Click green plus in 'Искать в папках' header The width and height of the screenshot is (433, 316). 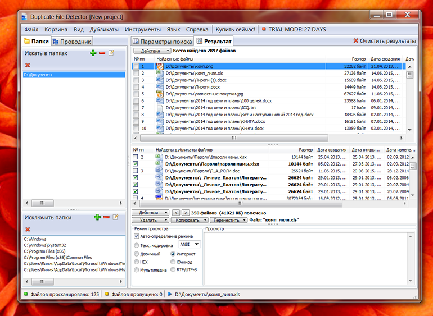[x=93, y=53]
